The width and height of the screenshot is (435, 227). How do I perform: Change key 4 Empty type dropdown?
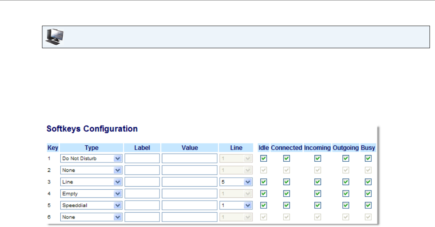[x=91, y=194]
